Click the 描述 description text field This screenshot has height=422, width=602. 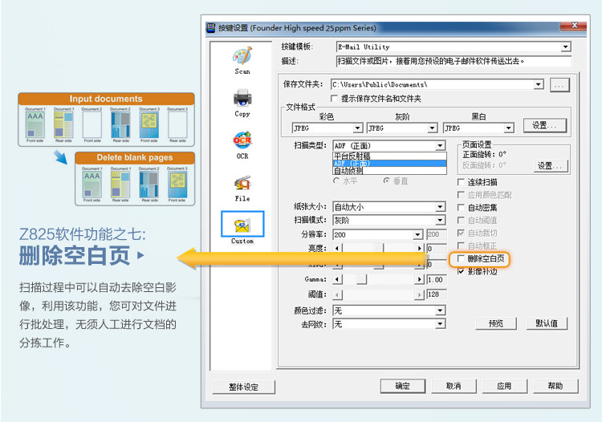click(x=454, y=61)
